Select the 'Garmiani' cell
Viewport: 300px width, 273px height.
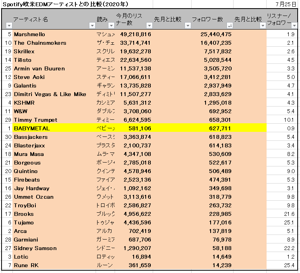point(54,240)
